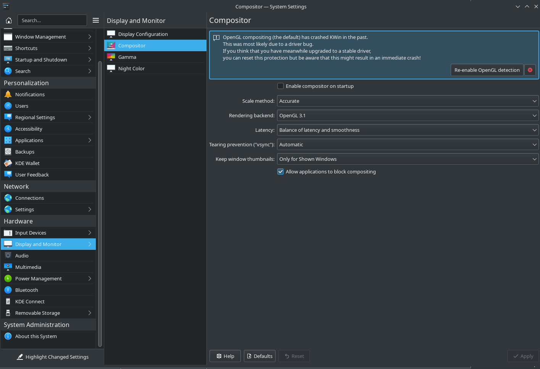Open the Rendering backend dropdown
The image size is (540, 369).
coord(408,115)
